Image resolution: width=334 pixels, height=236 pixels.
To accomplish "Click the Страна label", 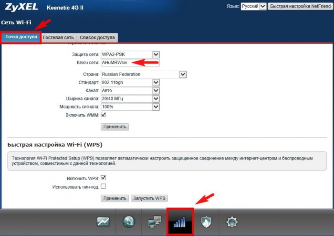I will click(91, 75).
